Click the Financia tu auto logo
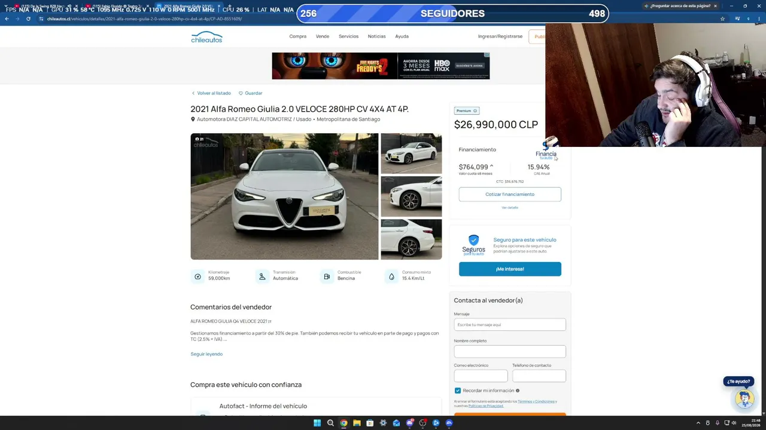766x430 pixels. 546,150
